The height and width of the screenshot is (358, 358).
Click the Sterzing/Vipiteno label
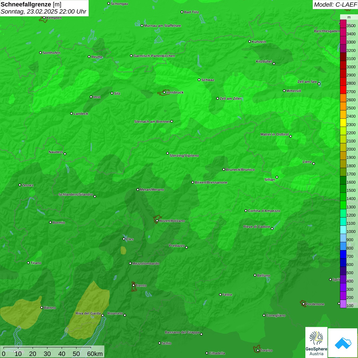[184, 155]
